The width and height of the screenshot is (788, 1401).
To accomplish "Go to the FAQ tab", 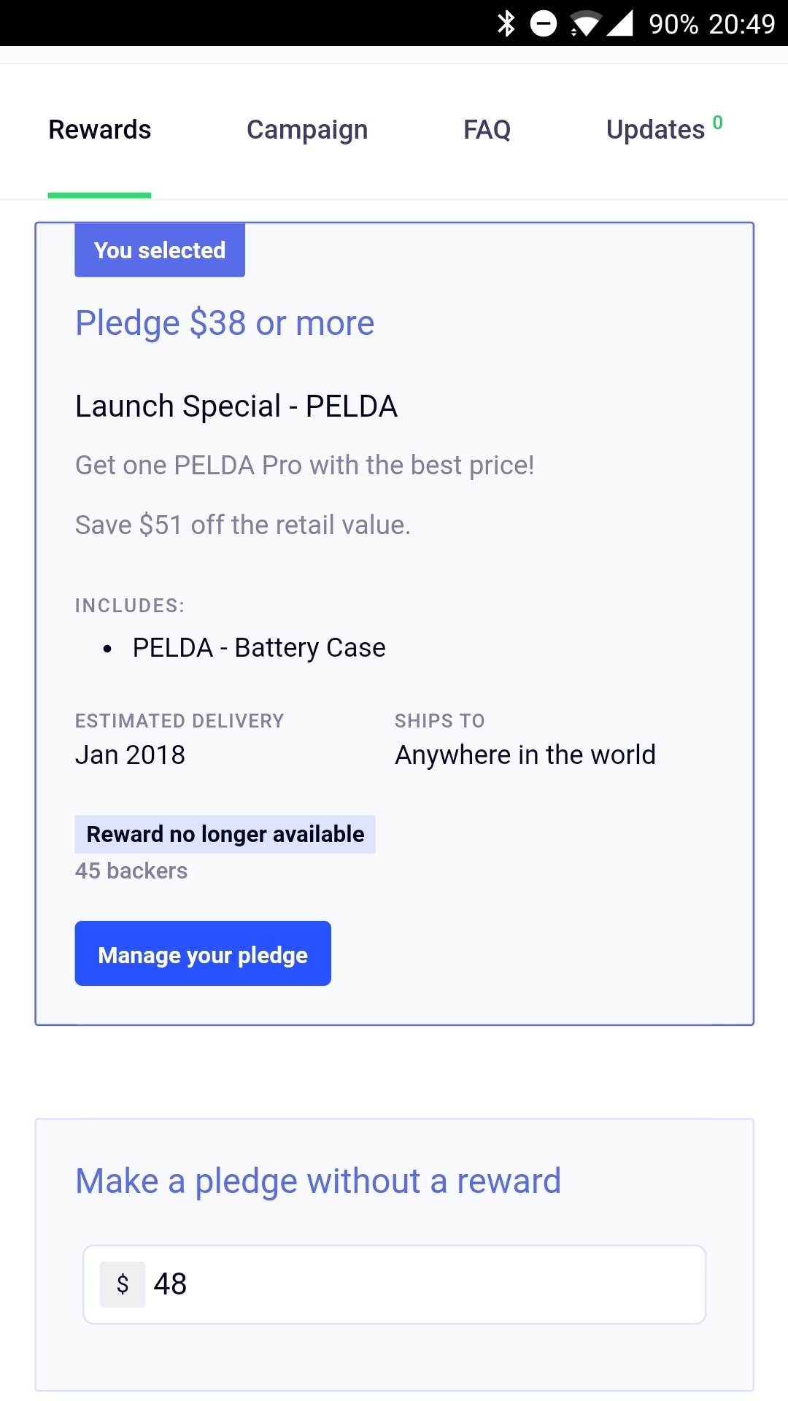I will click(x=487, y=130).
